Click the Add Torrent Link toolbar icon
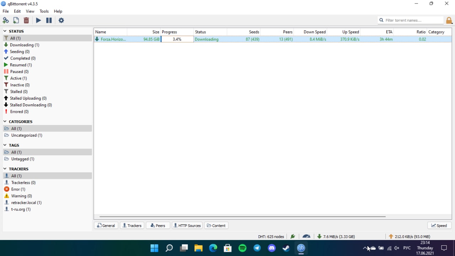Screen dimensions: 455x256 pyautogui.click(x=6, y=20)
